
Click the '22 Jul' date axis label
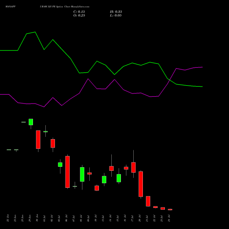click(x=154, y=218)
